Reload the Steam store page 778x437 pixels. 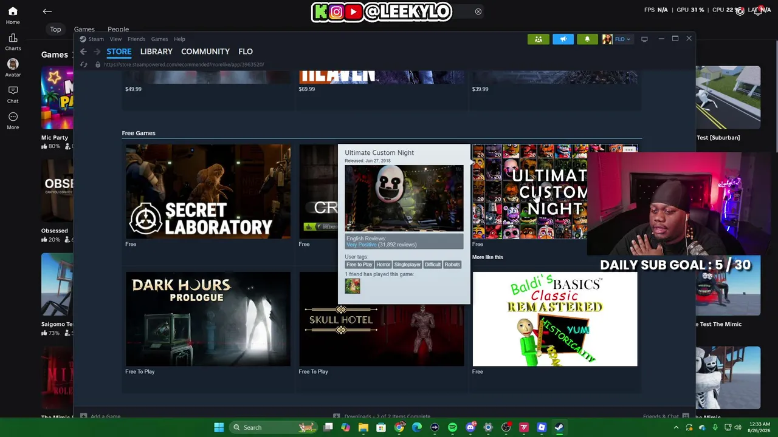pos(84,64)
